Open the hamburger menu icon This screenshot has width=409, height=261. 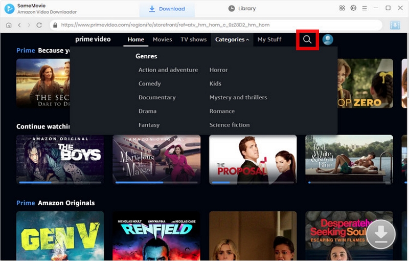[x=365, y=8]
